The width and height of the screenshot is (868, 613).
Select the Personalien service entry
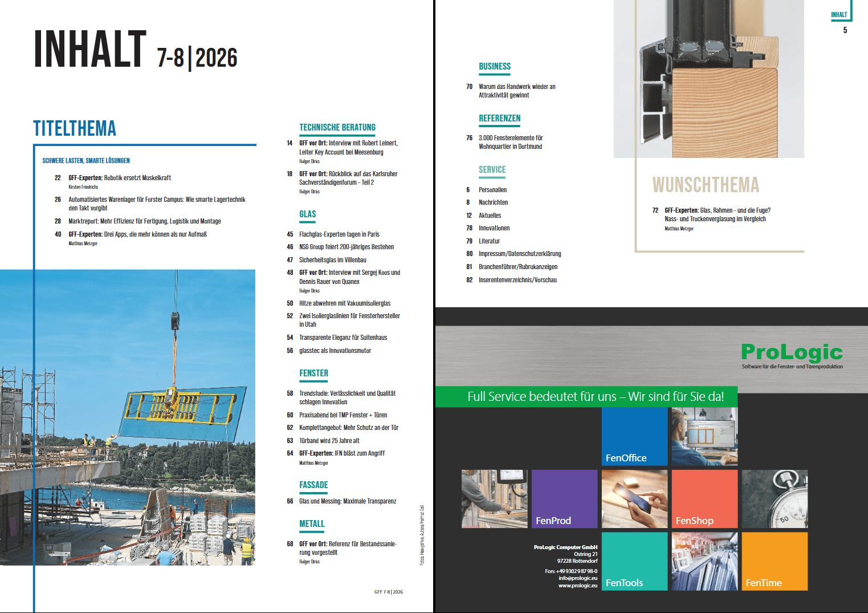(x=492, y=190)
